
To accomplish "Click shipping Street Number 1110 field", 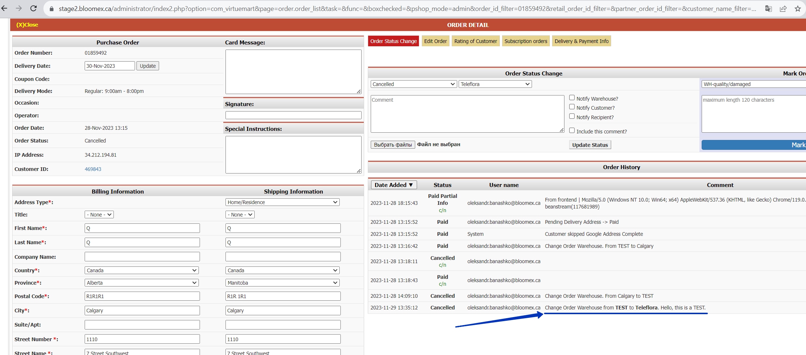I will [283, 339].
